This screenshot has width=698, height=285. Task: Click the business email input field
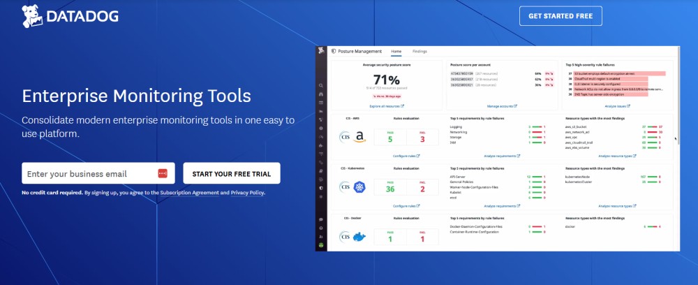(x=87, y=173)
